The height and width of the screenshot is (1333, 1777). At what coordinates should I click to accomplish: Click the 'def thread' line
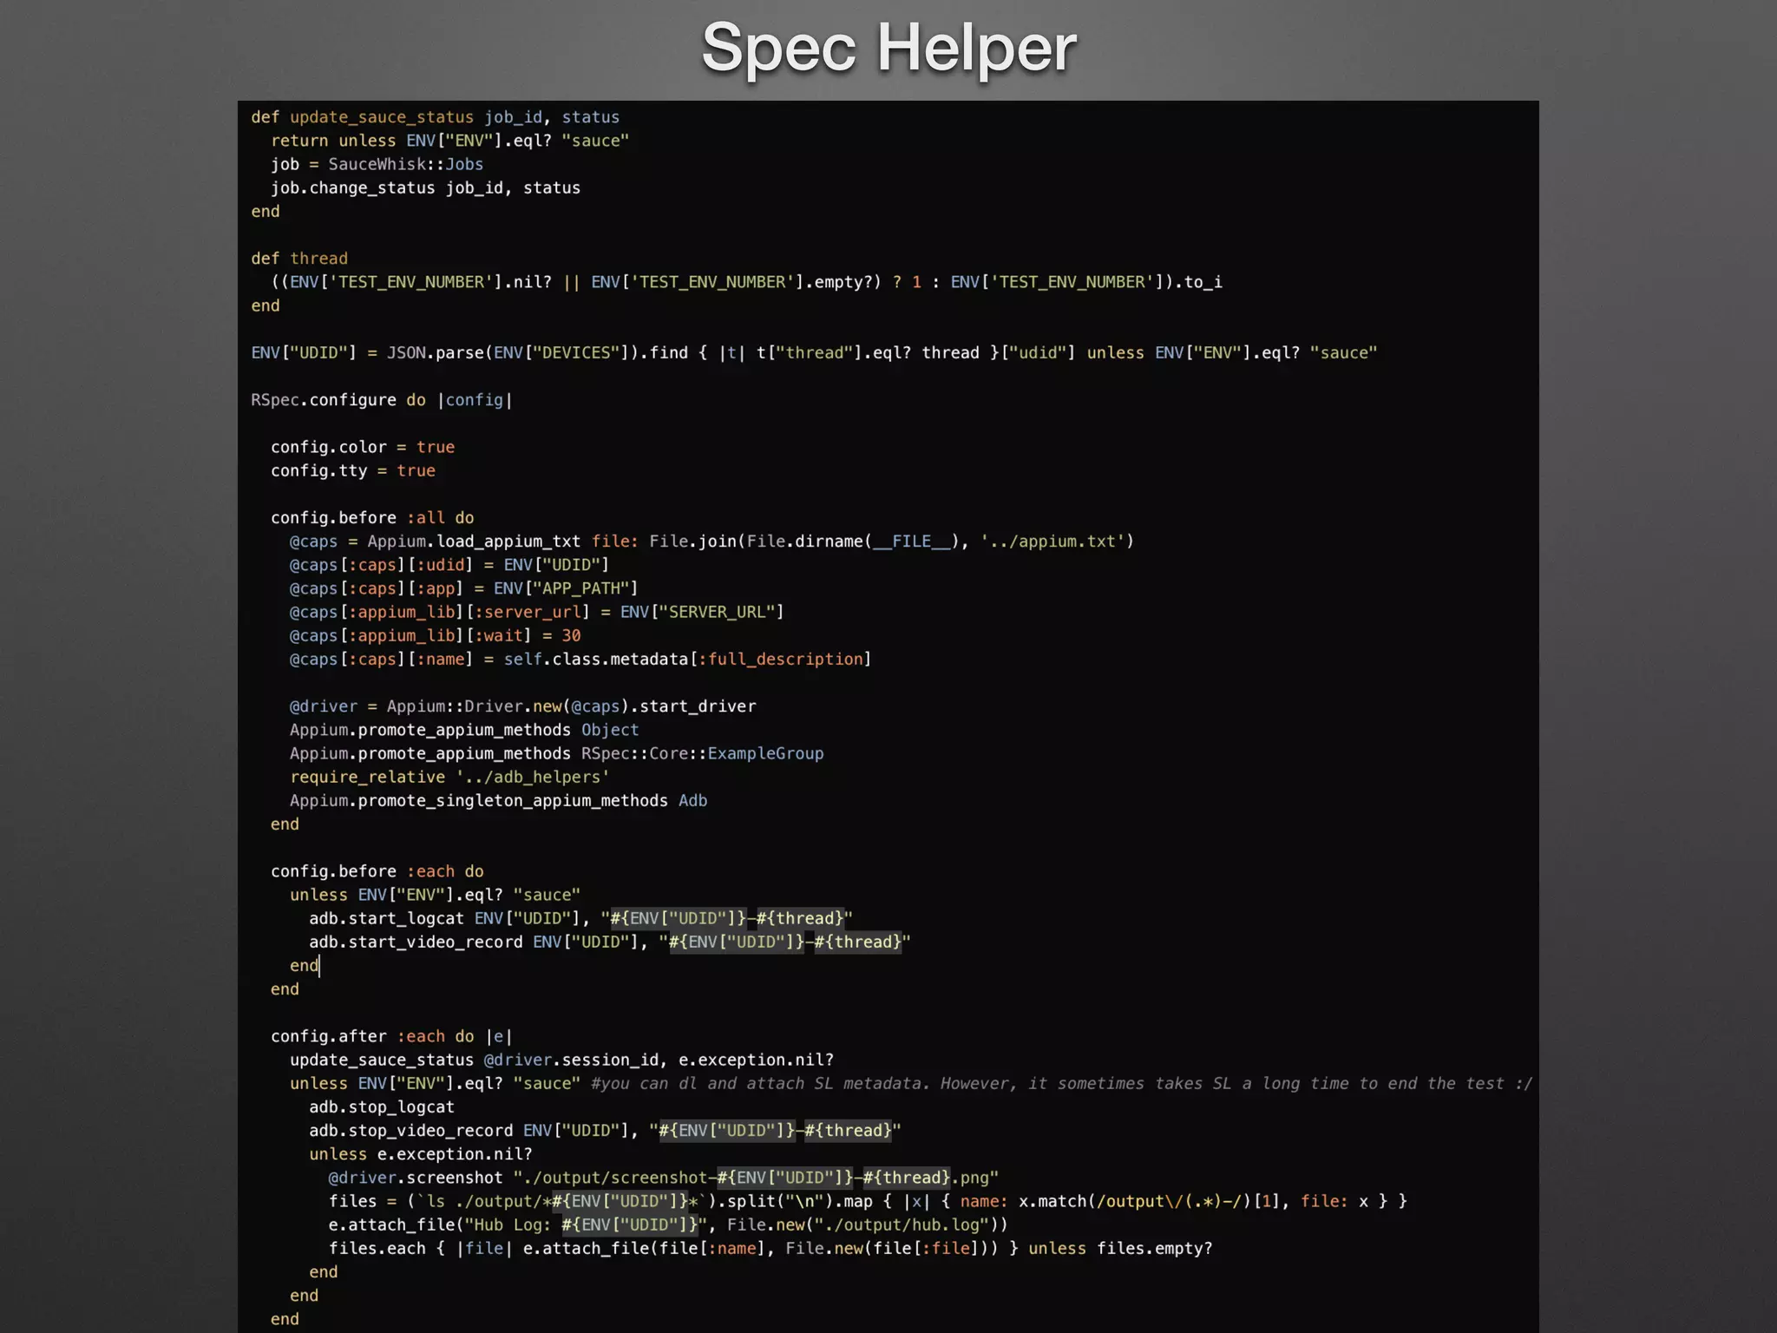(x=299, y=259)
